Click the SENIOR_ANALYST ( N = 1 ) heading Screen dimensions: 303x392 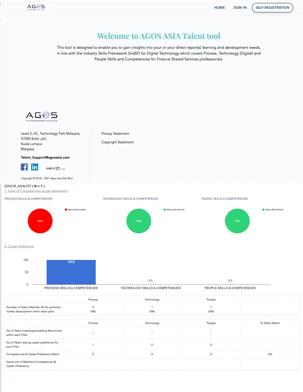[x=24, y=186]
